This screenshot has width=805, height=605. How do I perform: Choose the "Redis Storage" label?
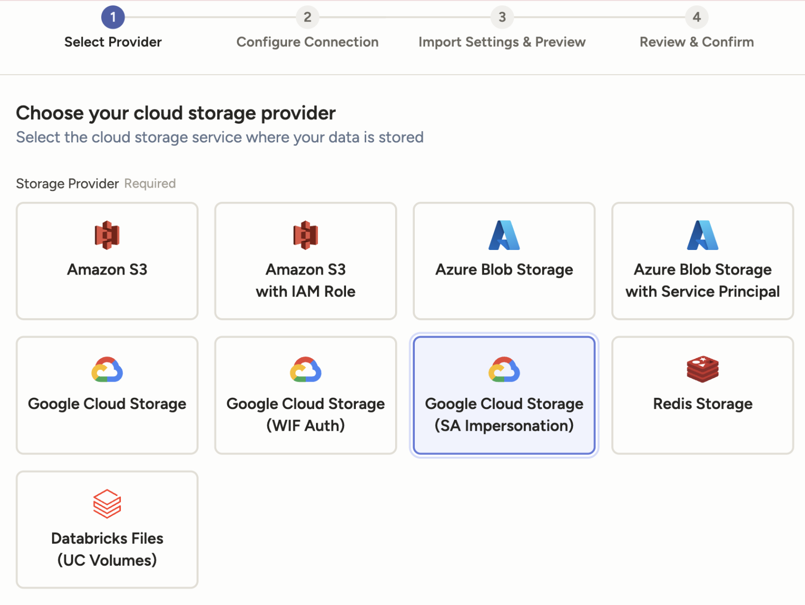[703, 404]
